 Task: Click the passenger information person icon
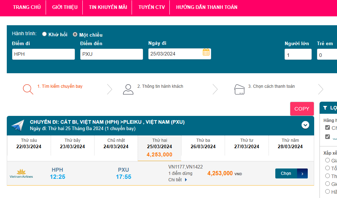point(128,89)
